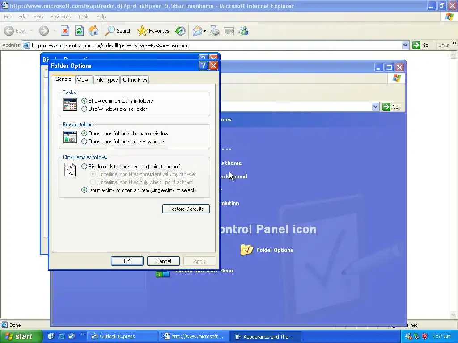Screen dimensions: 458x343
Task: Open the Help menu in Internet Explorer
Action: click(x=101, y=17)
